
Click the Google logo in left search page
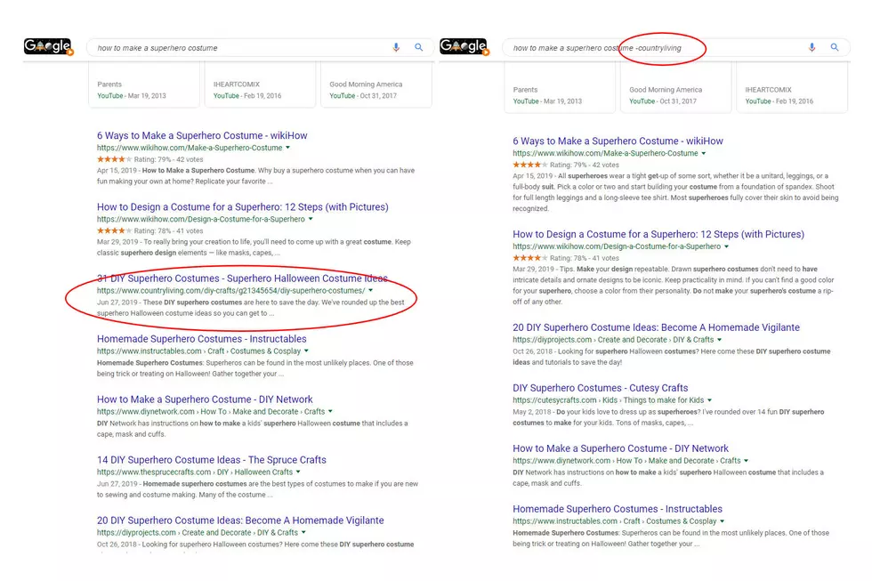pyautogui.click(x=48, y=46)
